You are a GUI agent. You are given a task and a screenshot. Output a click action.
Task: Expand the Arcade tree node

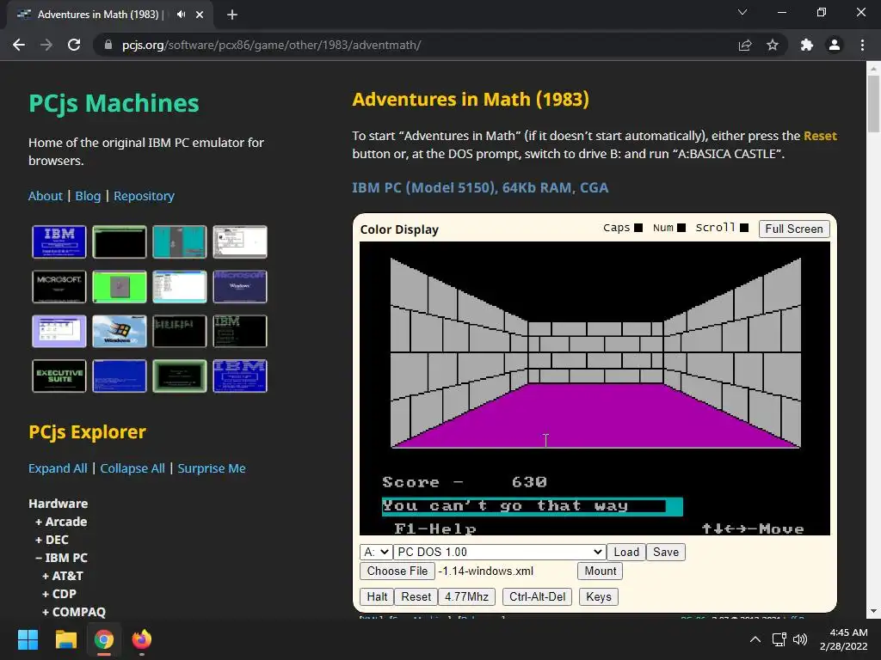point(61,522)
